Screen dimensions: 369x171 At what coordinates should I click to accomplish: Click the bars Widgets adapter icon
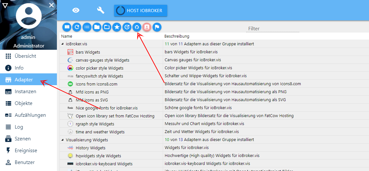click(70, 52)
